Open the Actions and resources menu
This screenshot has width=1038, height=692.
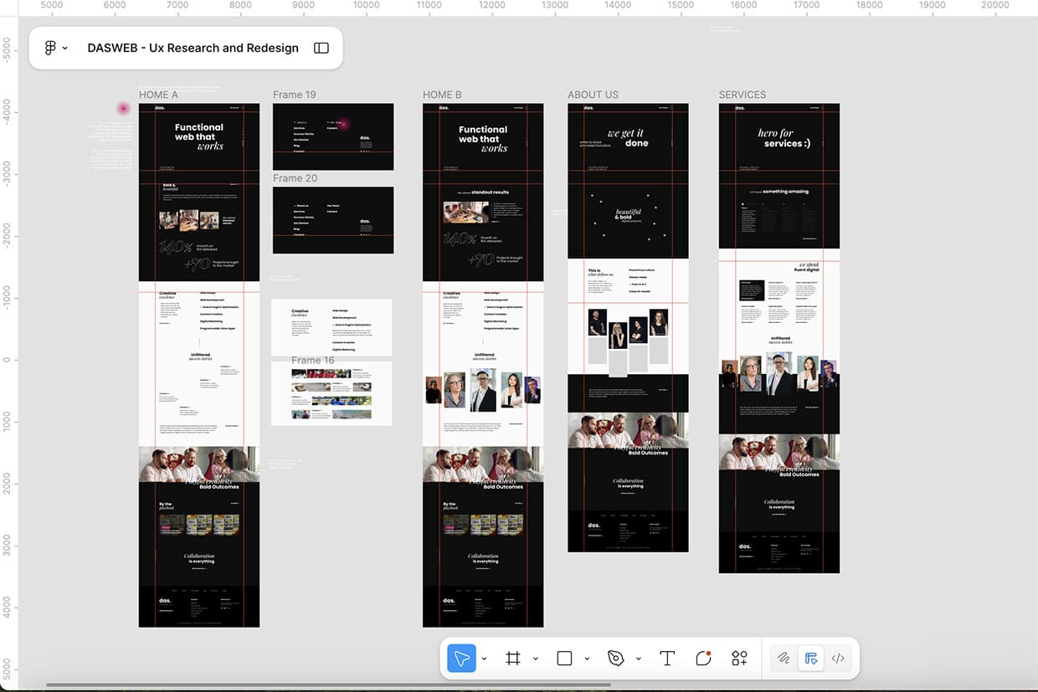[739, 659]
